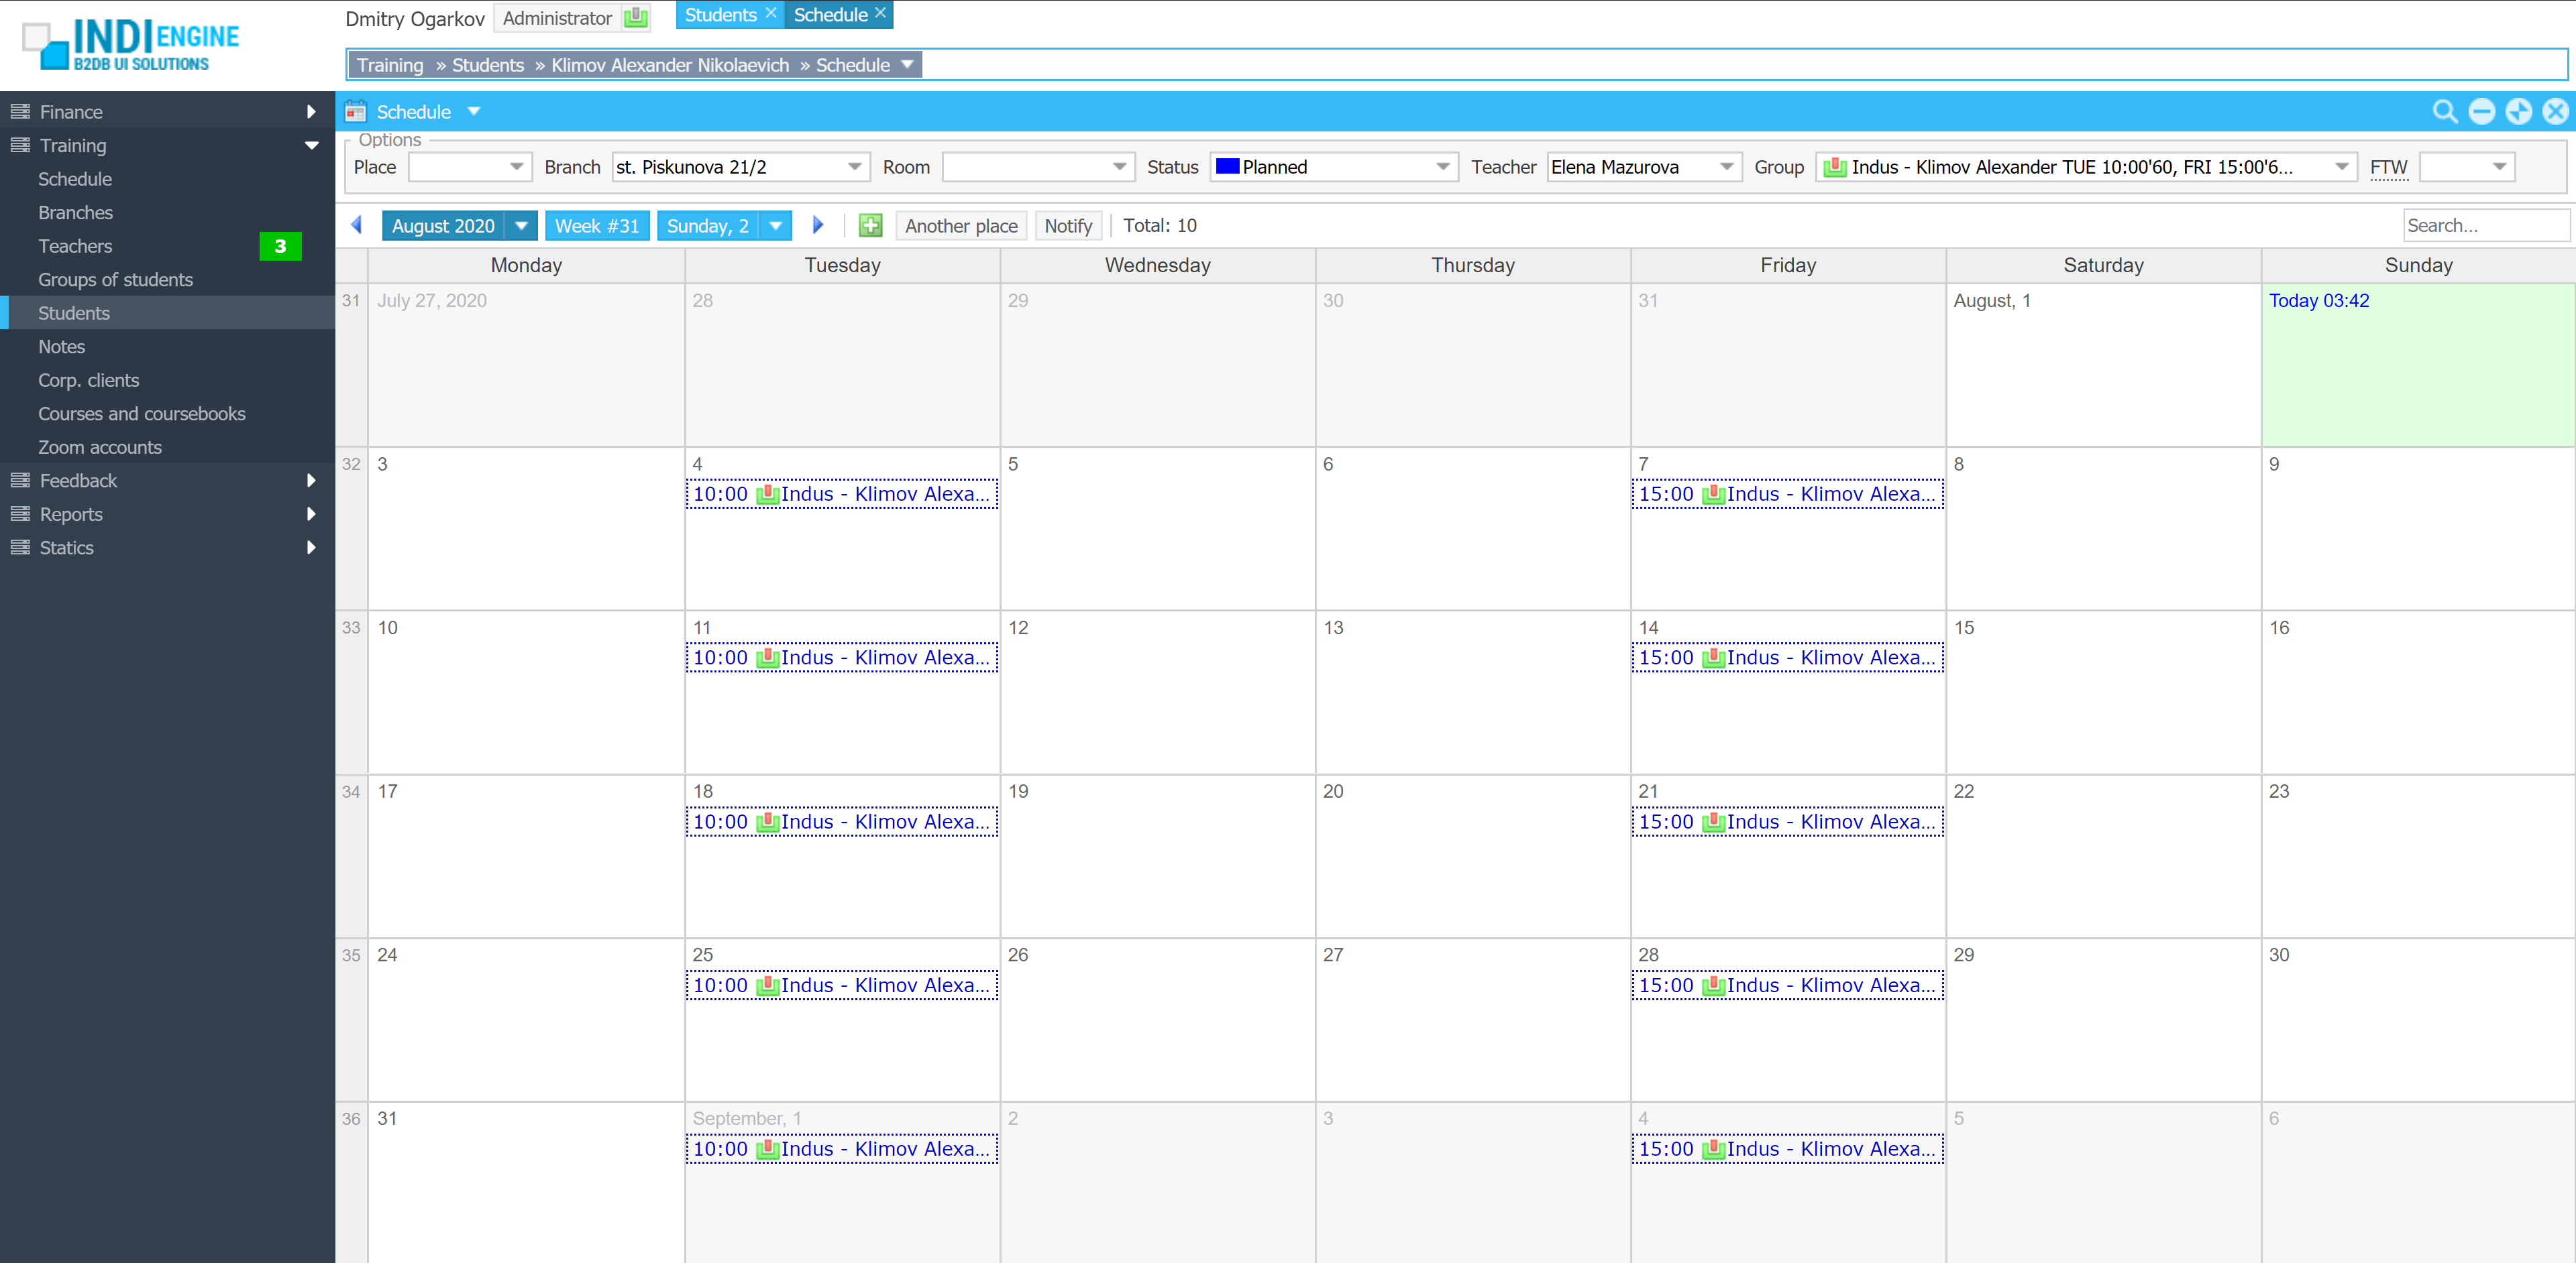Click the minus circle icon in header

point(2481,112)
